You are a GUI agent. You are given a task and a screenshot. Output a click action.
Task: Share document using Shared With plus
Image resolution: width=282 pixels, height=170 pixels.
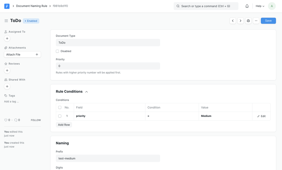point(7,86)
